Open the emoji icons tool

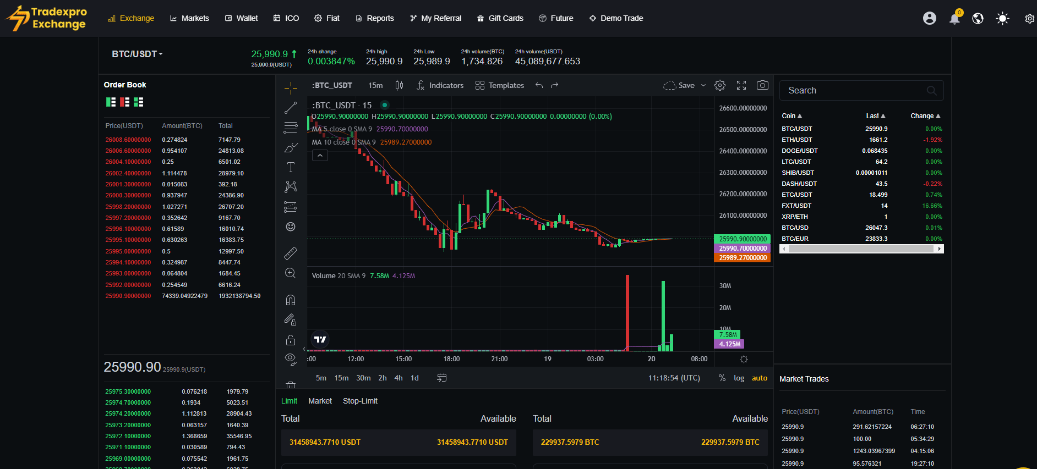pyautogui.click(x=291, y=227)
